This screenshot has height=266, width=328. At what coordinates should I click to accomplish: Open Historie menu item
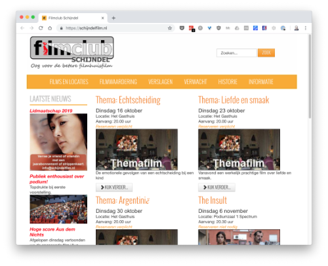tap(228, 82)
